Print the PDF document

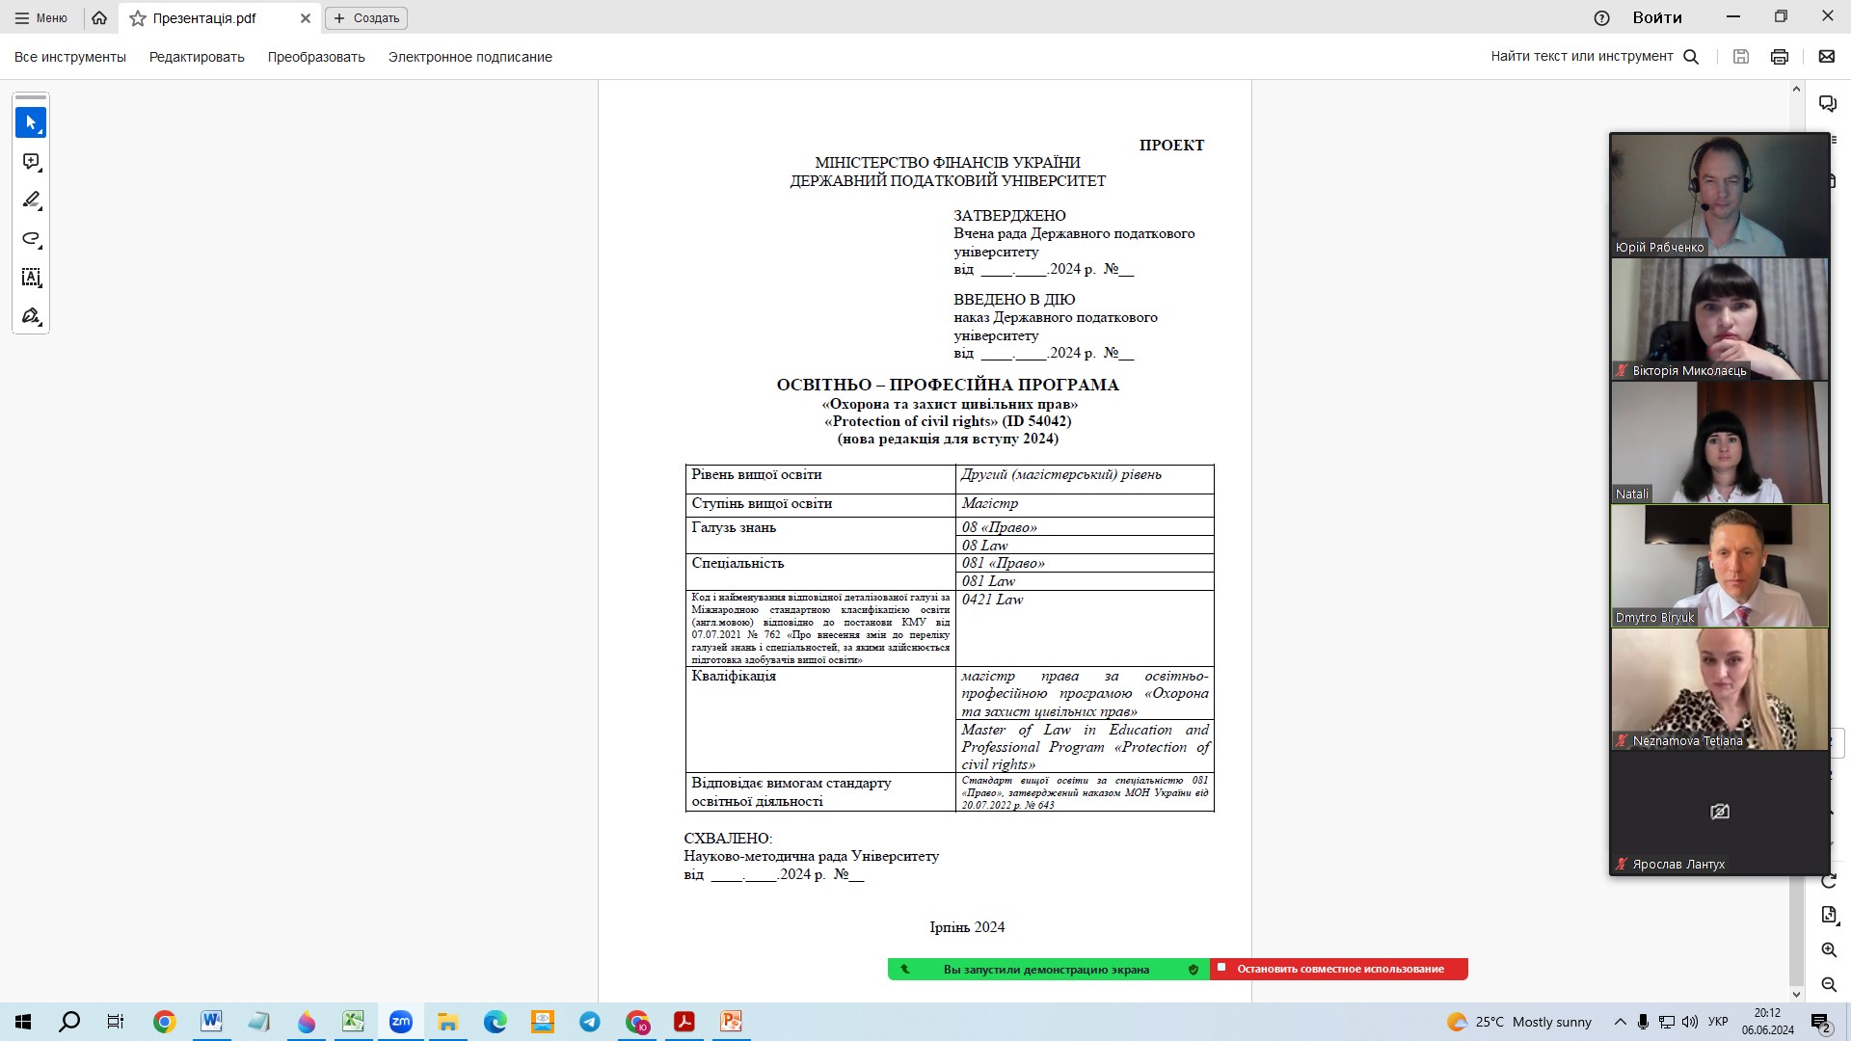coord(1780,57)
